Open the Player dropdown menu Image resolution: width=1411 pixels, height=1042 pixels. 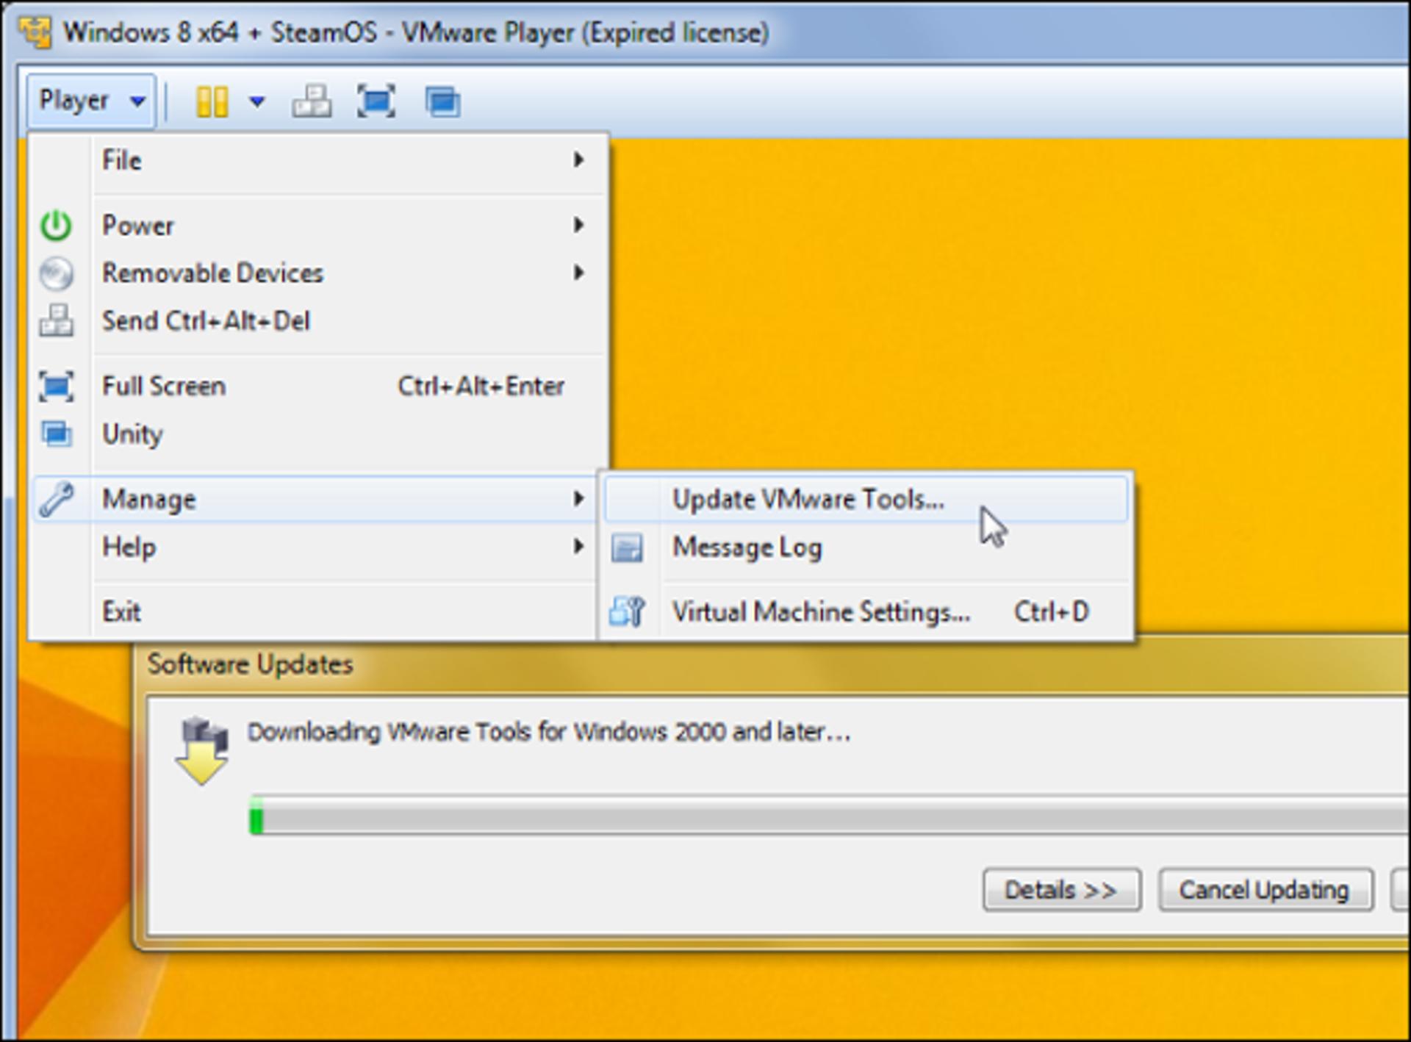tap(91, 101)
